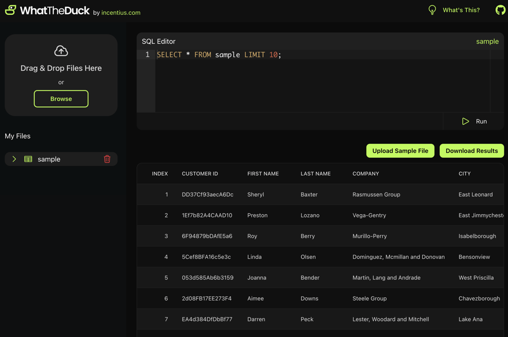The image size is (508, 337).
Task: Click the WhatTheDuck duck logo icon
Action: coord(11,10)
